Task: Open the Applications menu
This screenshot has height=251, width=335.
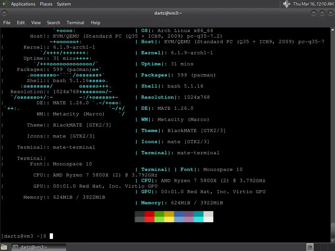Action: (x=23, y=4)
